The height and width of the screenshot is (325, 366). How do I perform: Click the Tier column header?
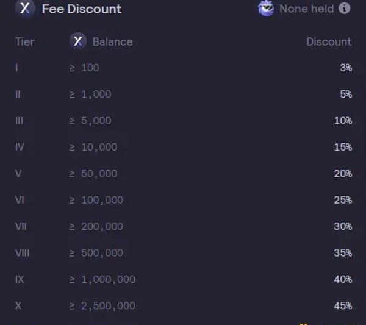25,42
